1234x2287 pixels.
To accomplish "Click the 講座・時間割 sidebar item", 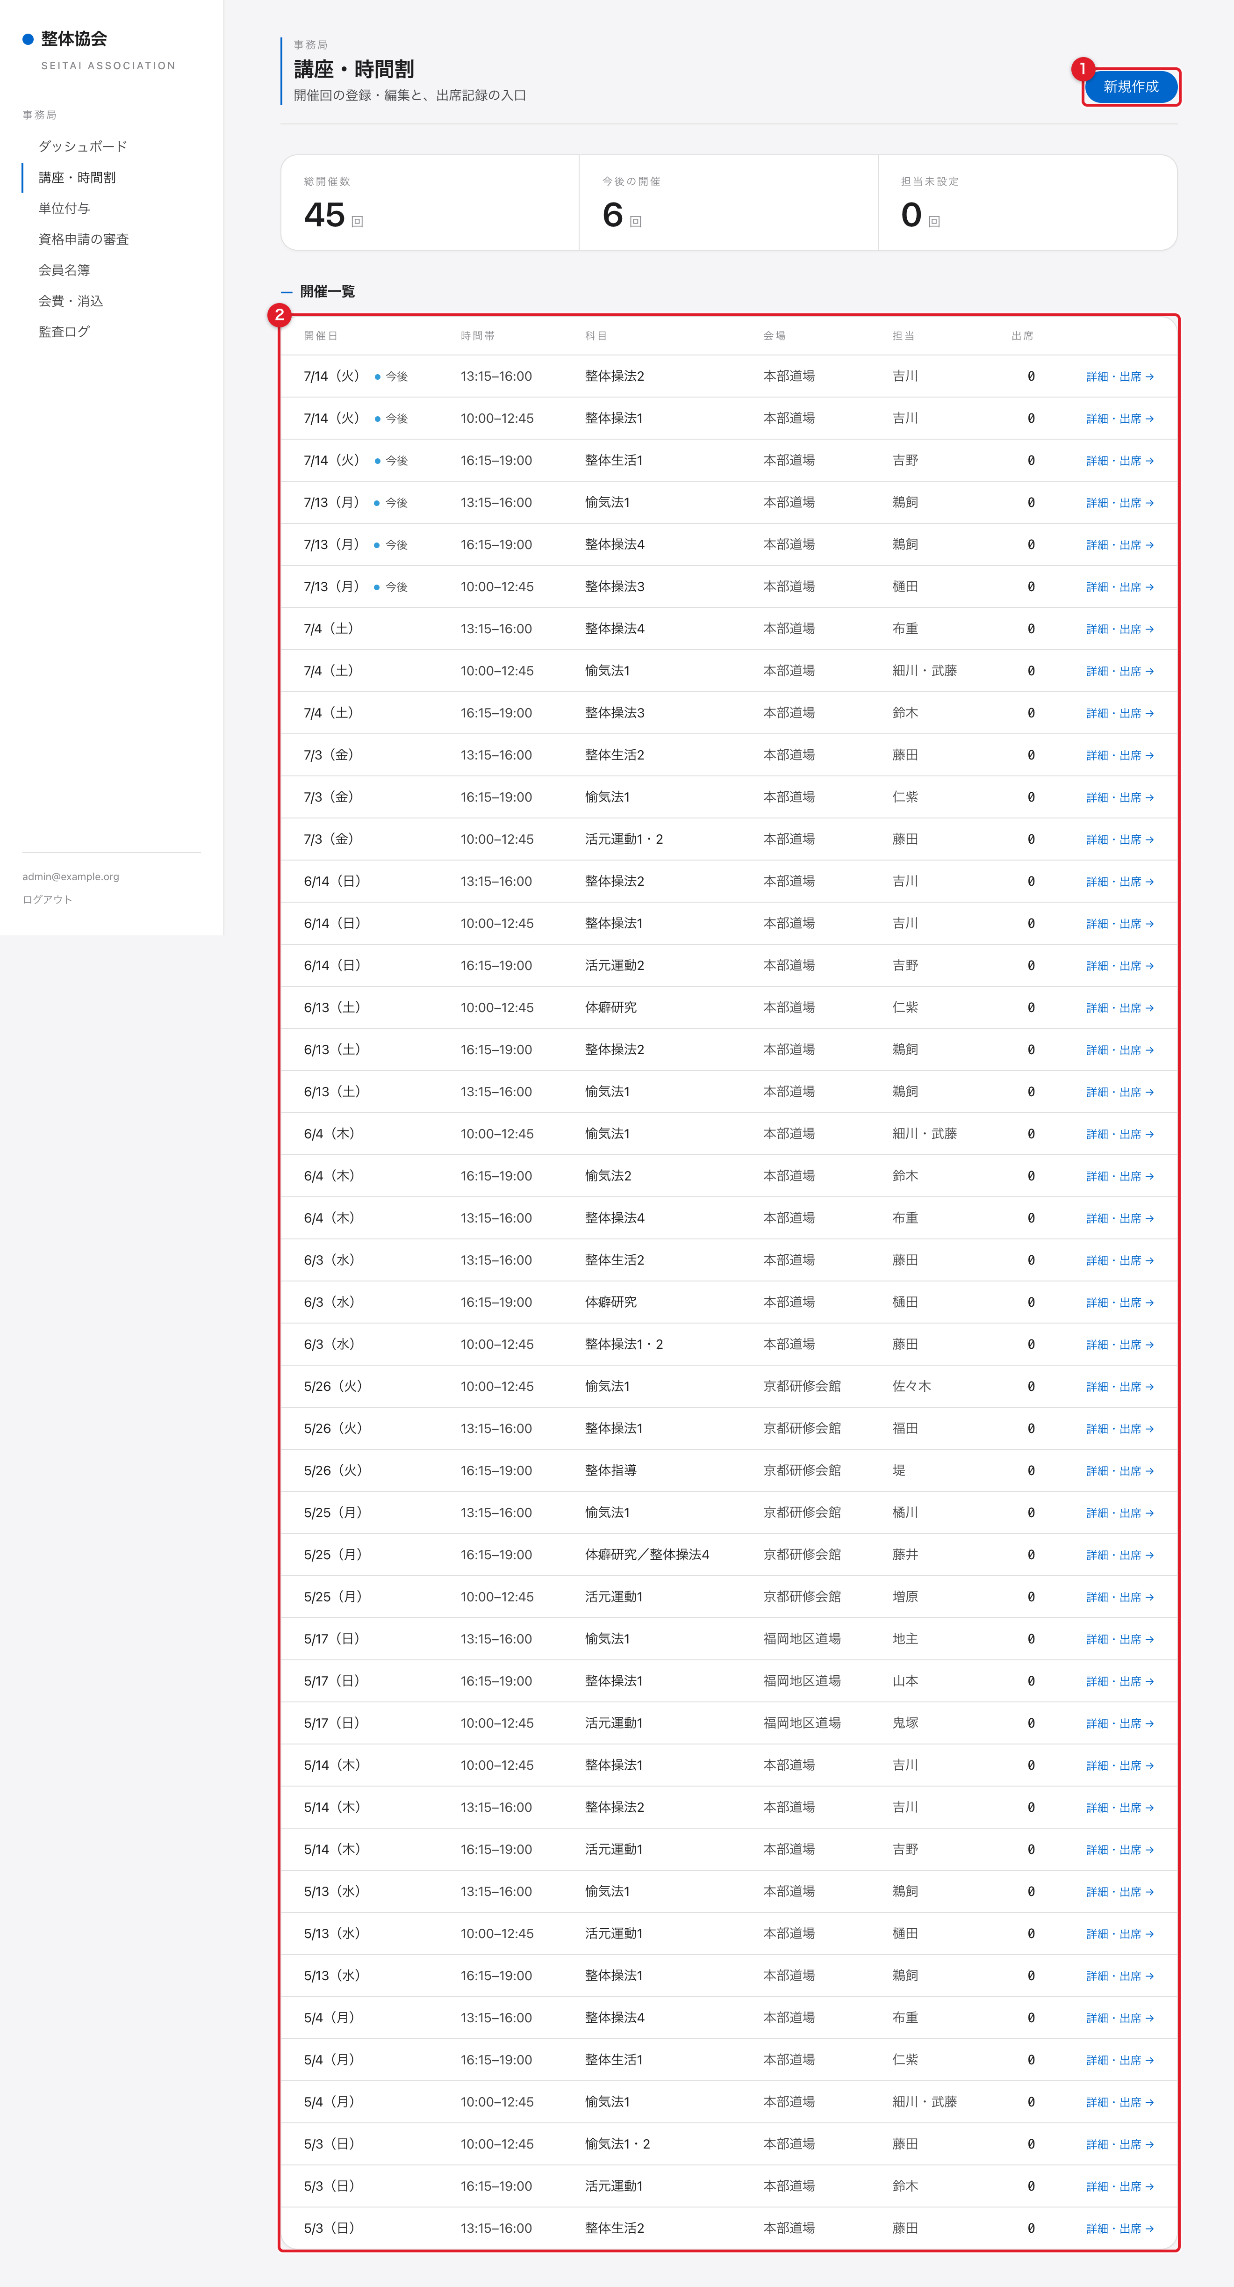I will [x=77, y=178].
